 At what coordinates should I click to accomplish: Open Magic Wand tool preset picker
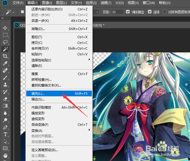(x=10, y=12)
